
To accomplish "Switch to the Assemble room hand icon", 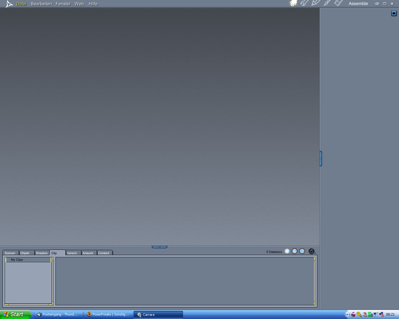I will (293, 3).
